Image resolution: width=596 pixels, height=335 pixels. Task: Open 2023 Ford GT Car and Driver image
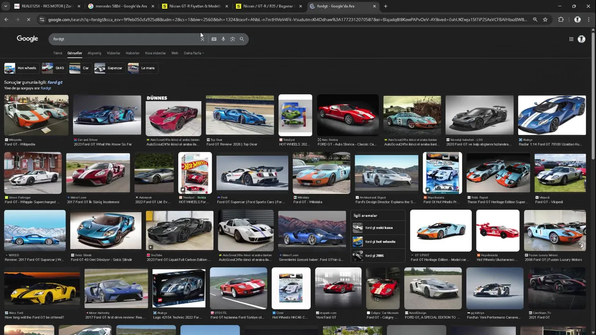pos(107,115)
